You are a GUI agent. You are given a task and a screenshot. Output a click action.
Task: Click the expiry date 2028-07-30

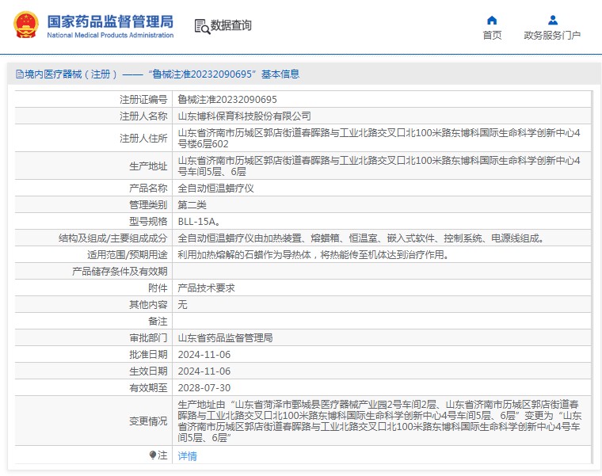click(204, 387)
